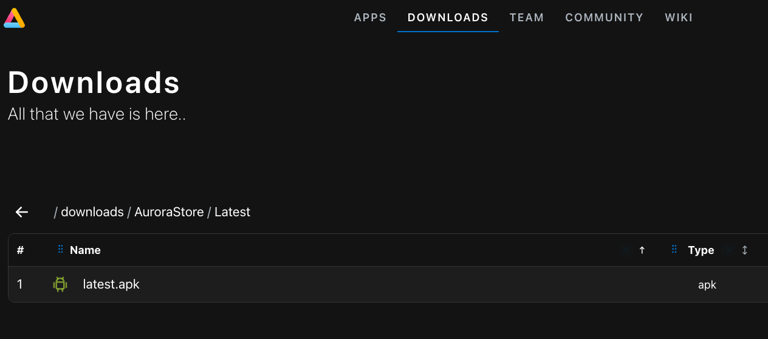This screenshot has height=339, width=768.
Task: Click the Latest breadcrumb segment
Action: coord(232,212)
